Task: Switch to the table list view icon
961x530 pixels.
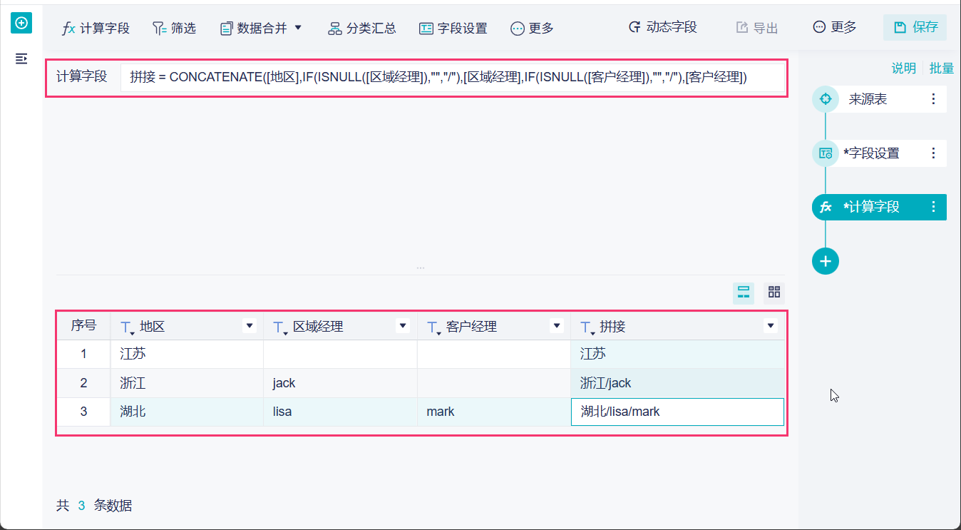Action: click(x=744, y=292)
